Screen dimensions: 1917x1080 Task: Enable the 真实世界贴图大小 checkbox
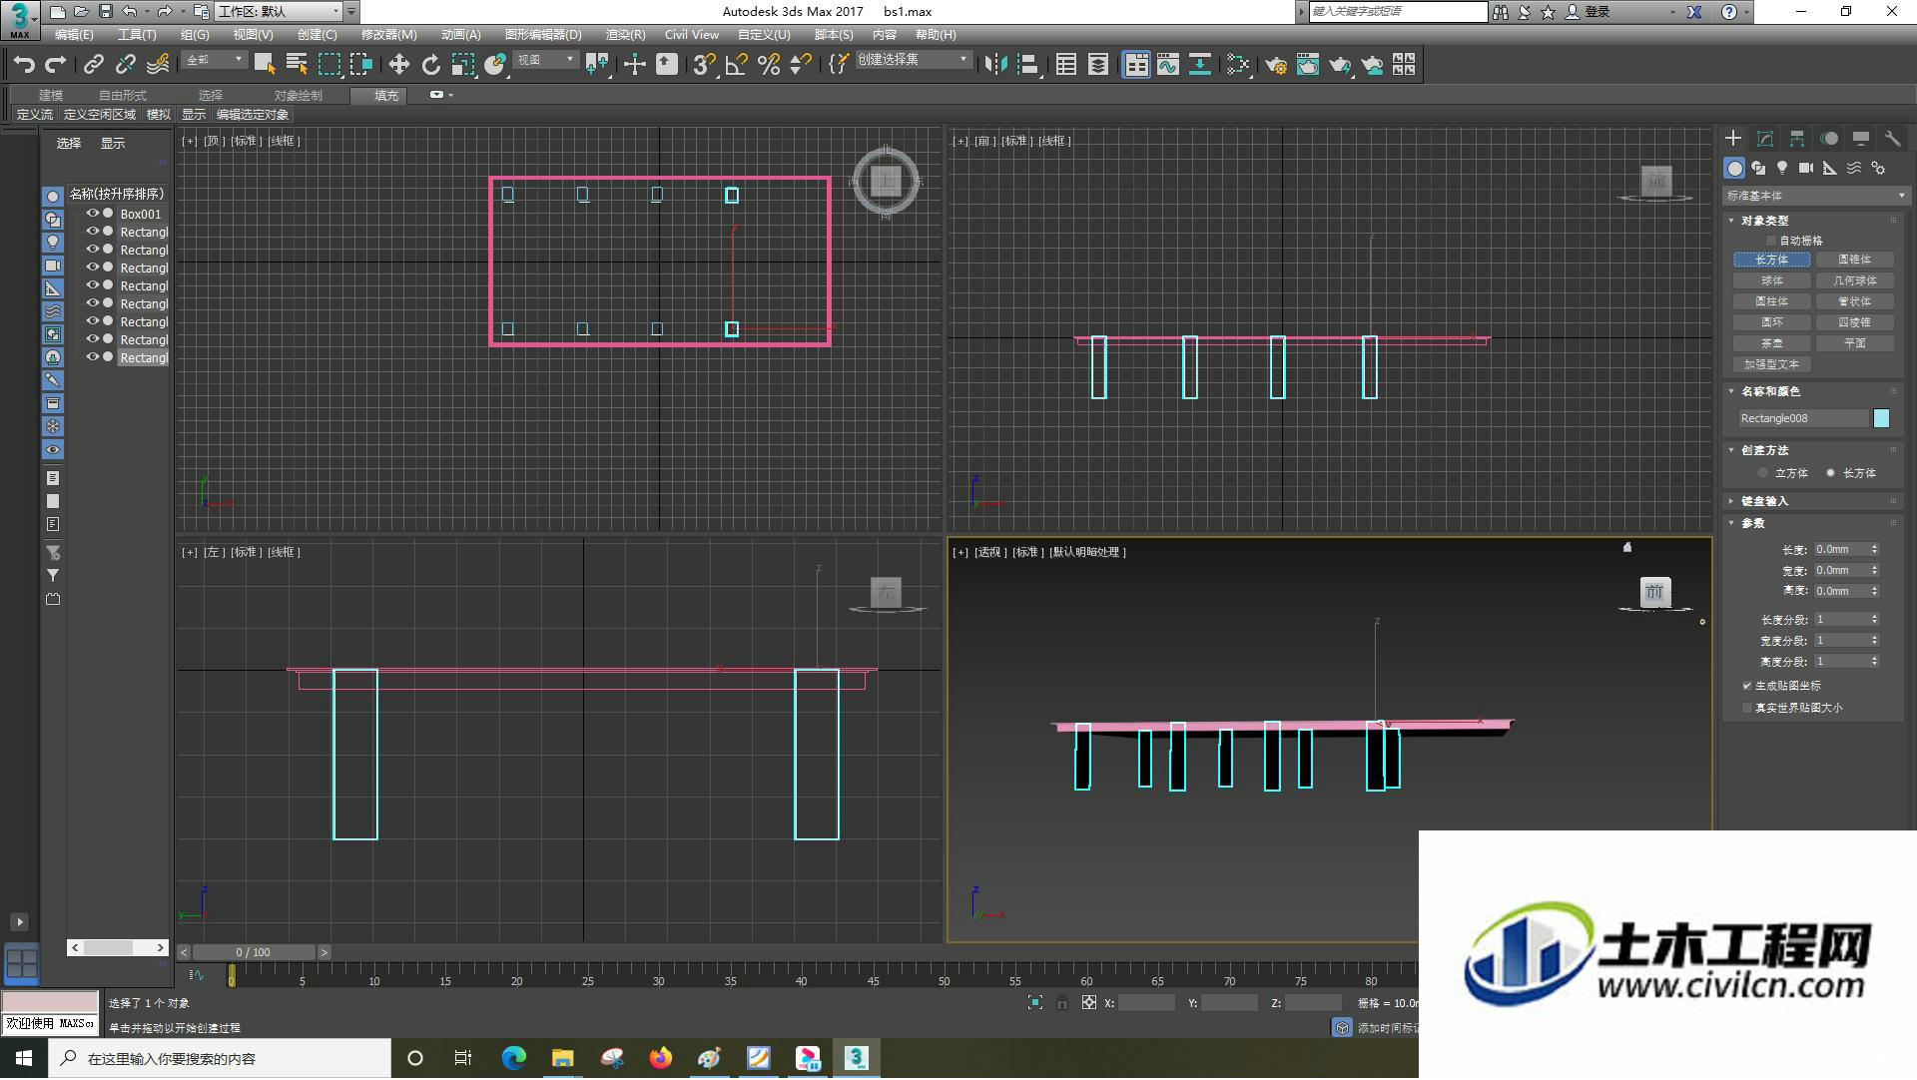[x=1747, y=708]
